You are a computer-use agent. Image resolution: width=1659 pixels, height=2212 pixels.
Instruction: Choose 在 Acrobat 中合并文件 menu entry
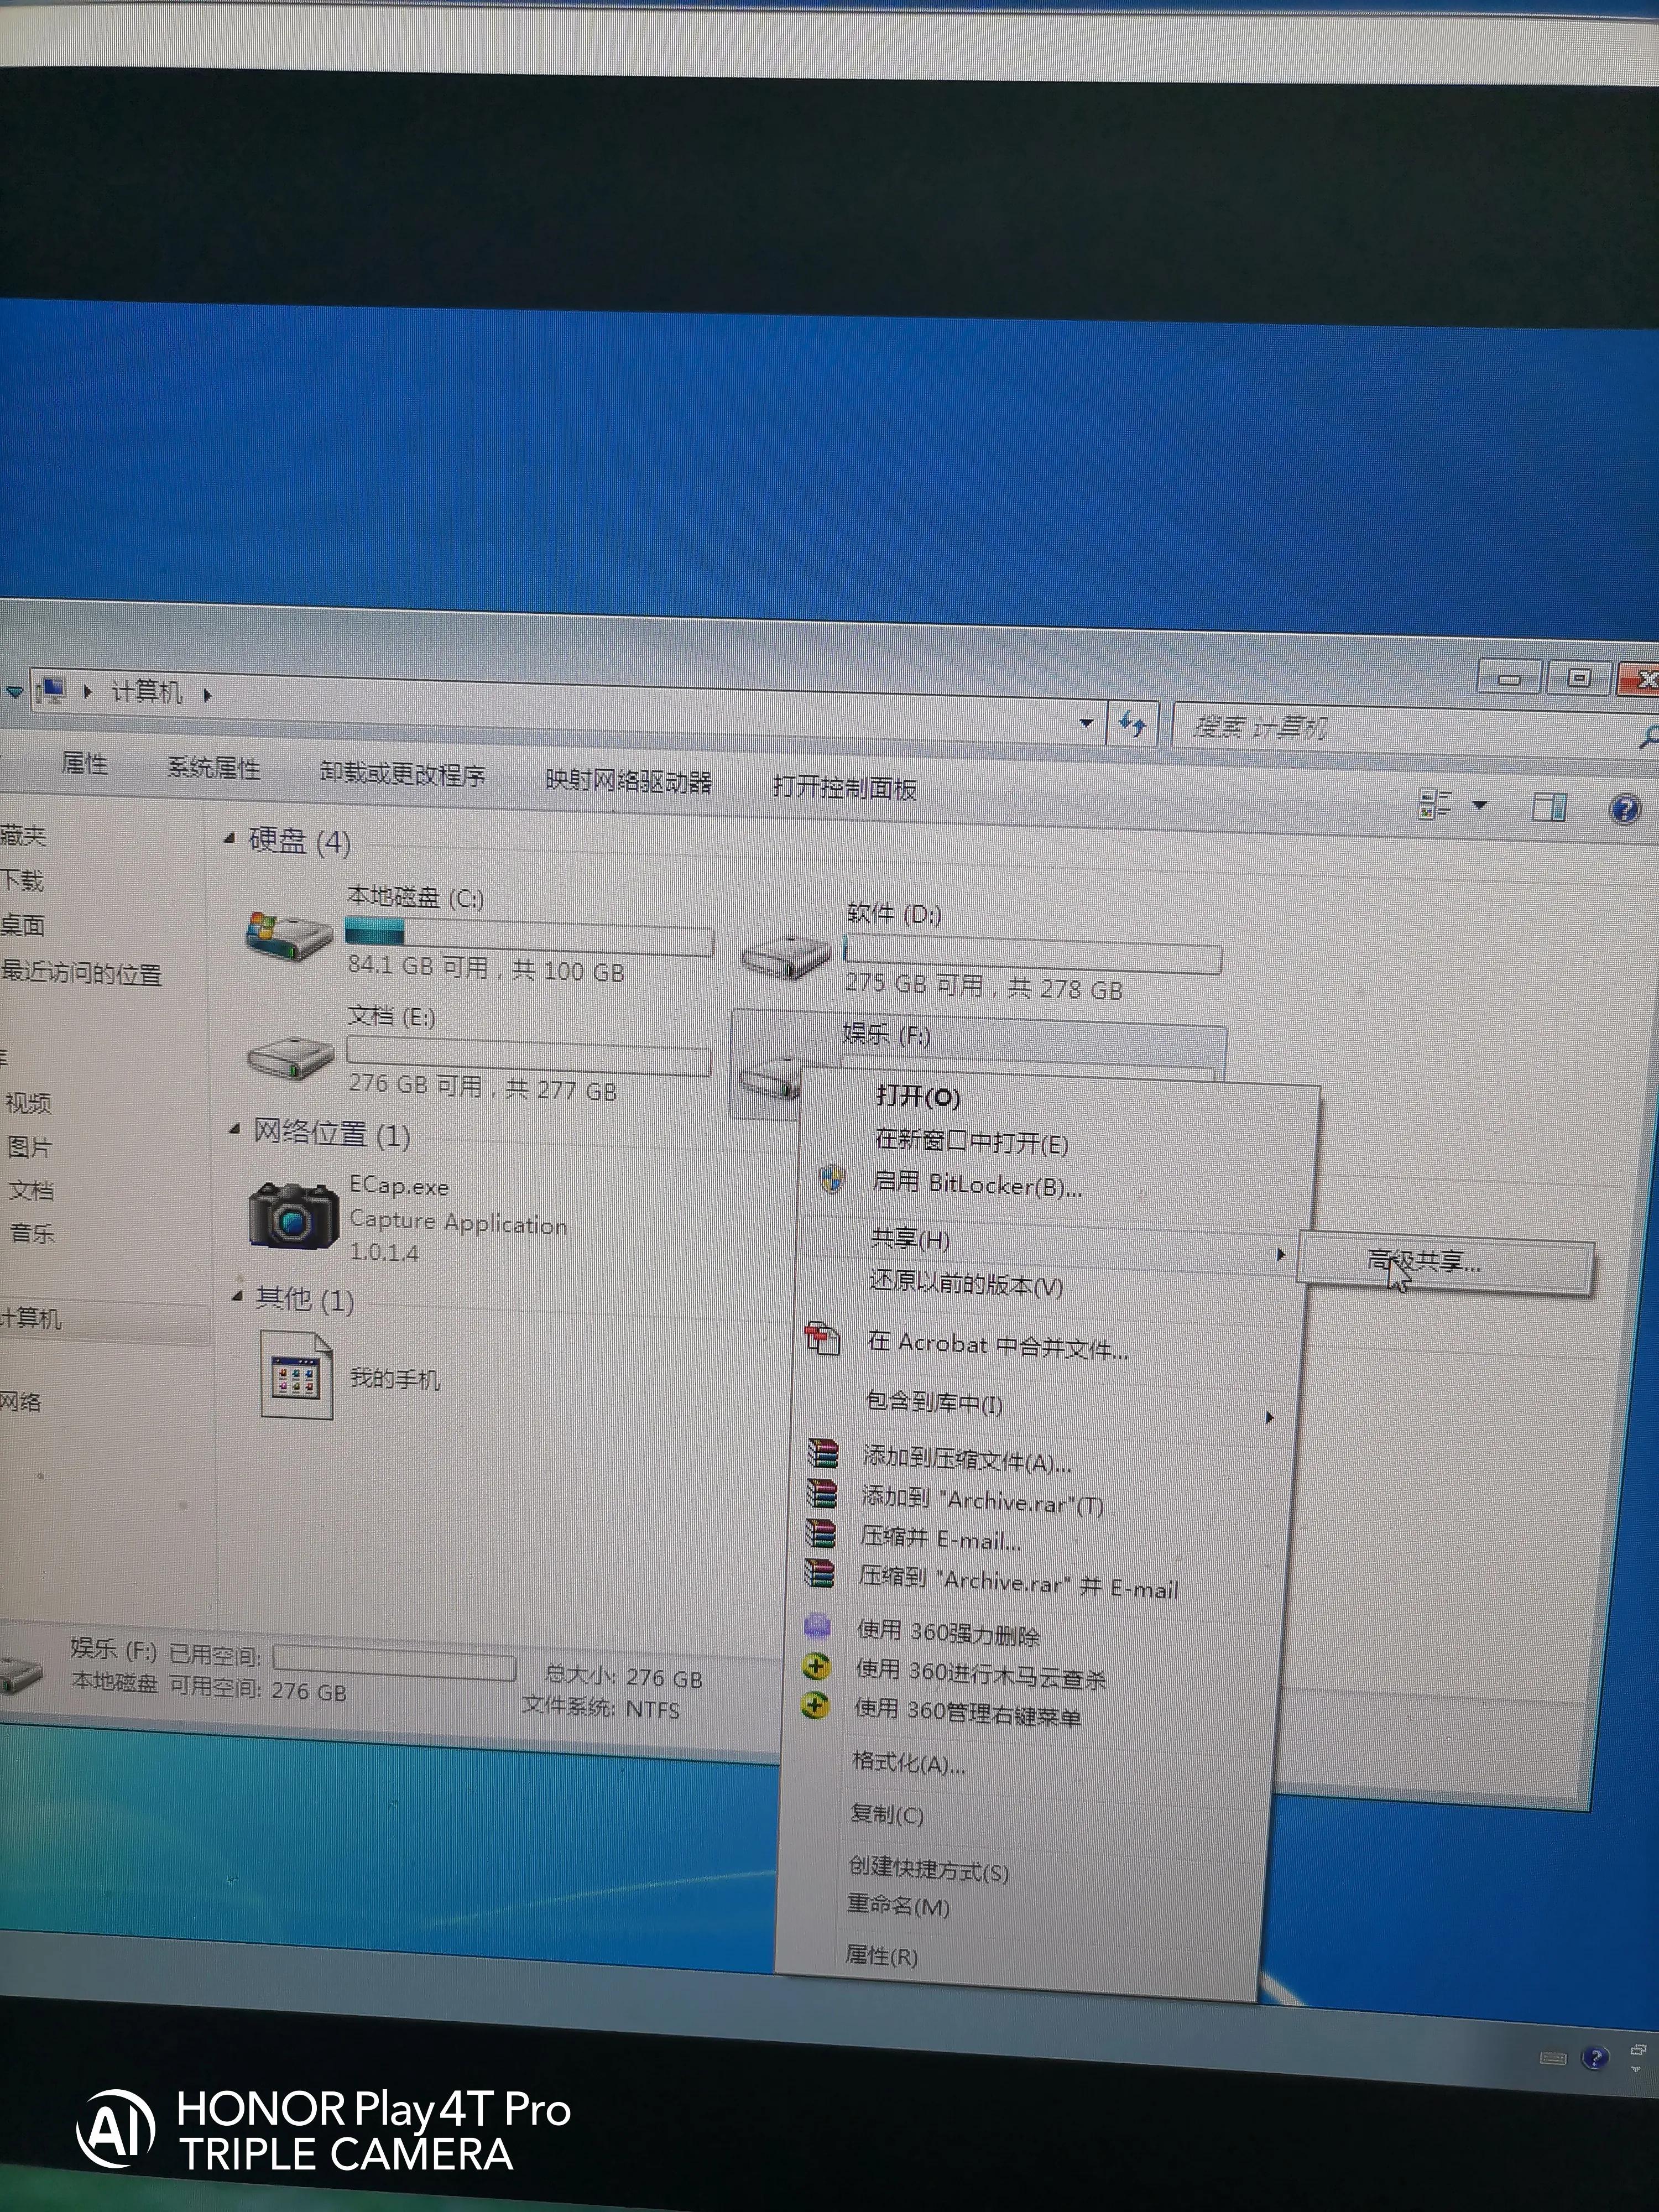point(997,1346)
